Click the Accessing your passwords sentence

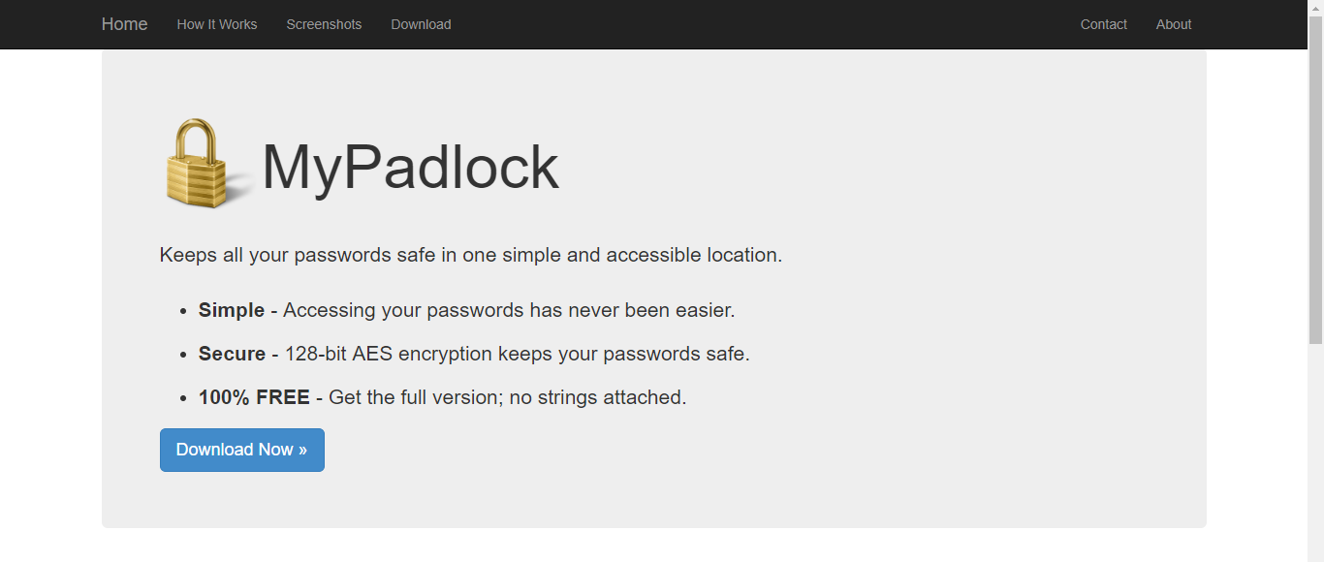[x=509, y=310]
